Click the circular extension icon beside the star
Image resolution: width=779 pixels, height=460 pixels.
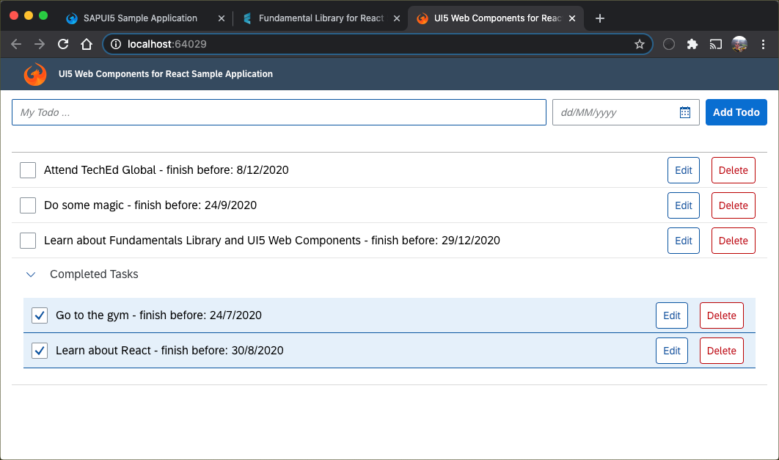click(x=669, y=44)
